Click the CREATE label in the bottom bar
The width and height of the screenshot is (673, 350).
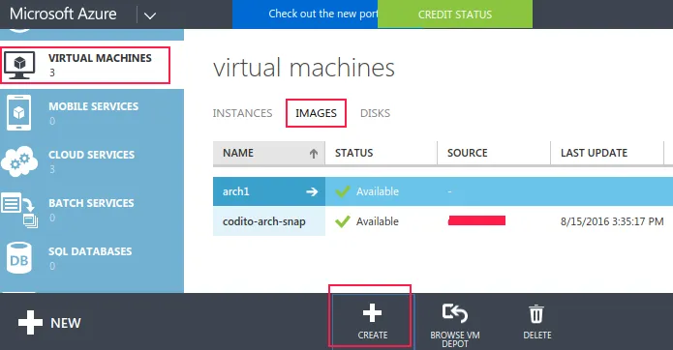point(373,335)
